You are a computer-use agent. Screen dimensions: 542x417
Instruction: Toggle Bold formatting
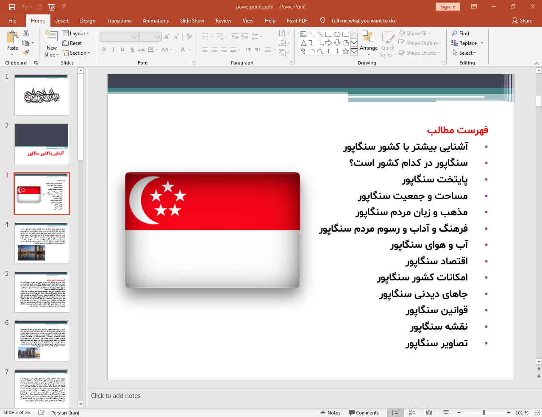coord(104,50)
